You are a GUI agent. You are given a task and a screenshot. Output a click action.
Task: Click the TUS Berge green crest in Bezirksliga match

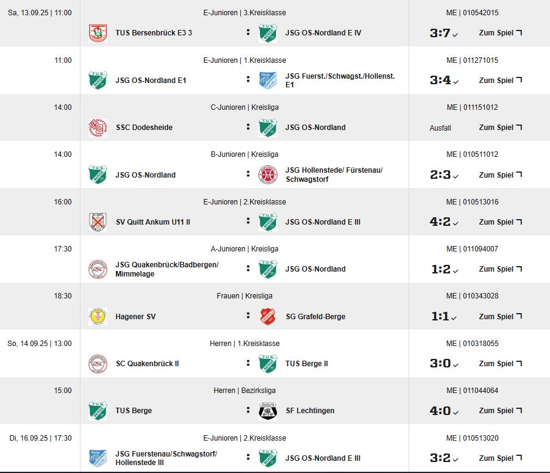click(98, 411)
